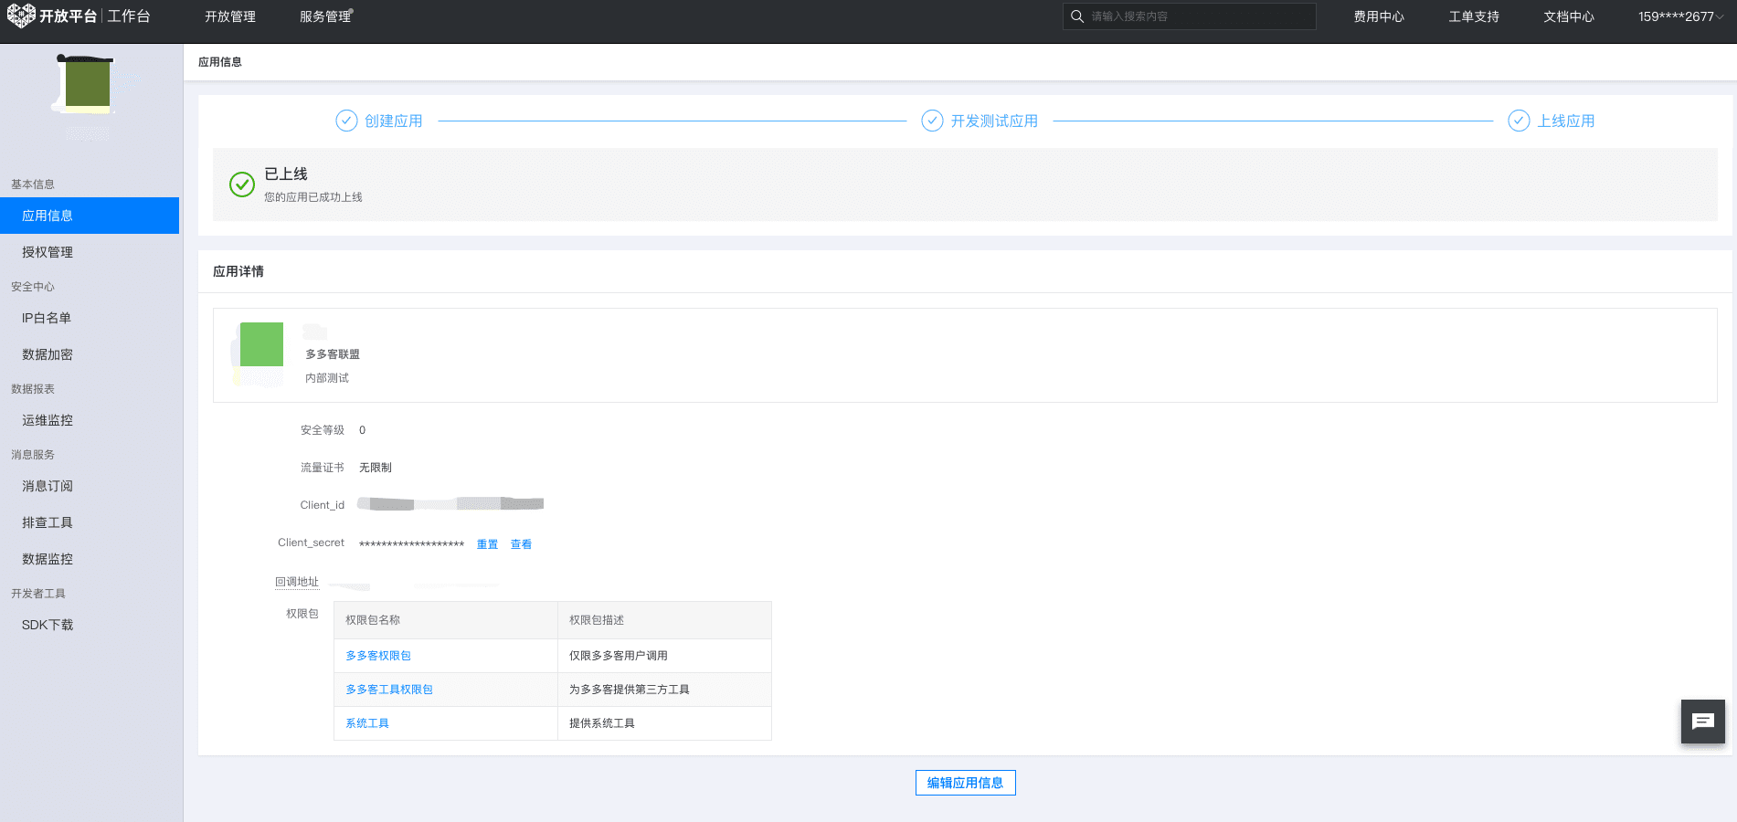Click the 创建应用 step checkmark icon

346,121
